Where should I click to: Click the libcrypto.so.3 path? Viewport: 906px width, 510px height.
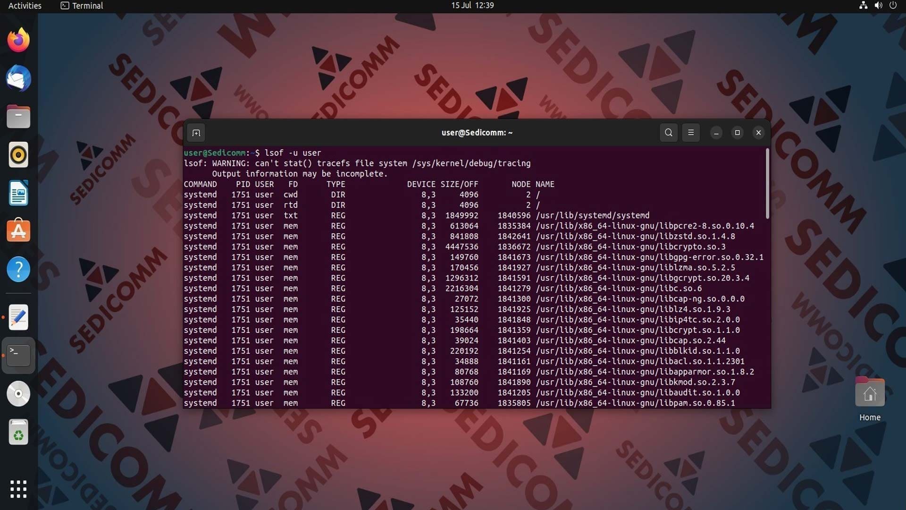(x=630, y=246)
